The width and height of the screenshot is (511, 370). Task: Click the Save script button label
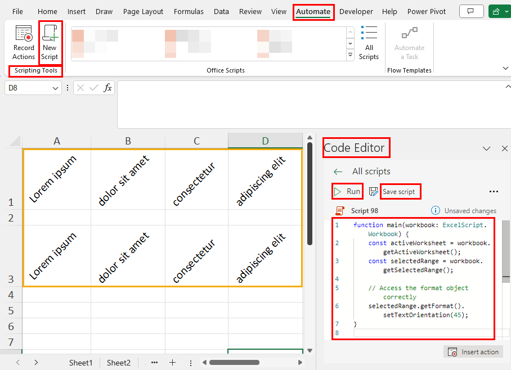pos(398,192)
